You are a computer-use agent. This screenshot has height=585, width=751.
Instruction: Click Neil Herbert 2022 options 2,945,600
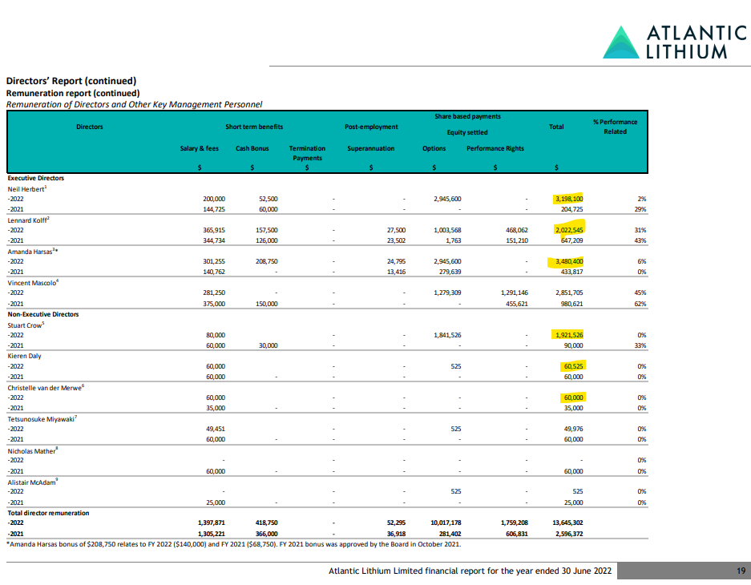point(447,199)
